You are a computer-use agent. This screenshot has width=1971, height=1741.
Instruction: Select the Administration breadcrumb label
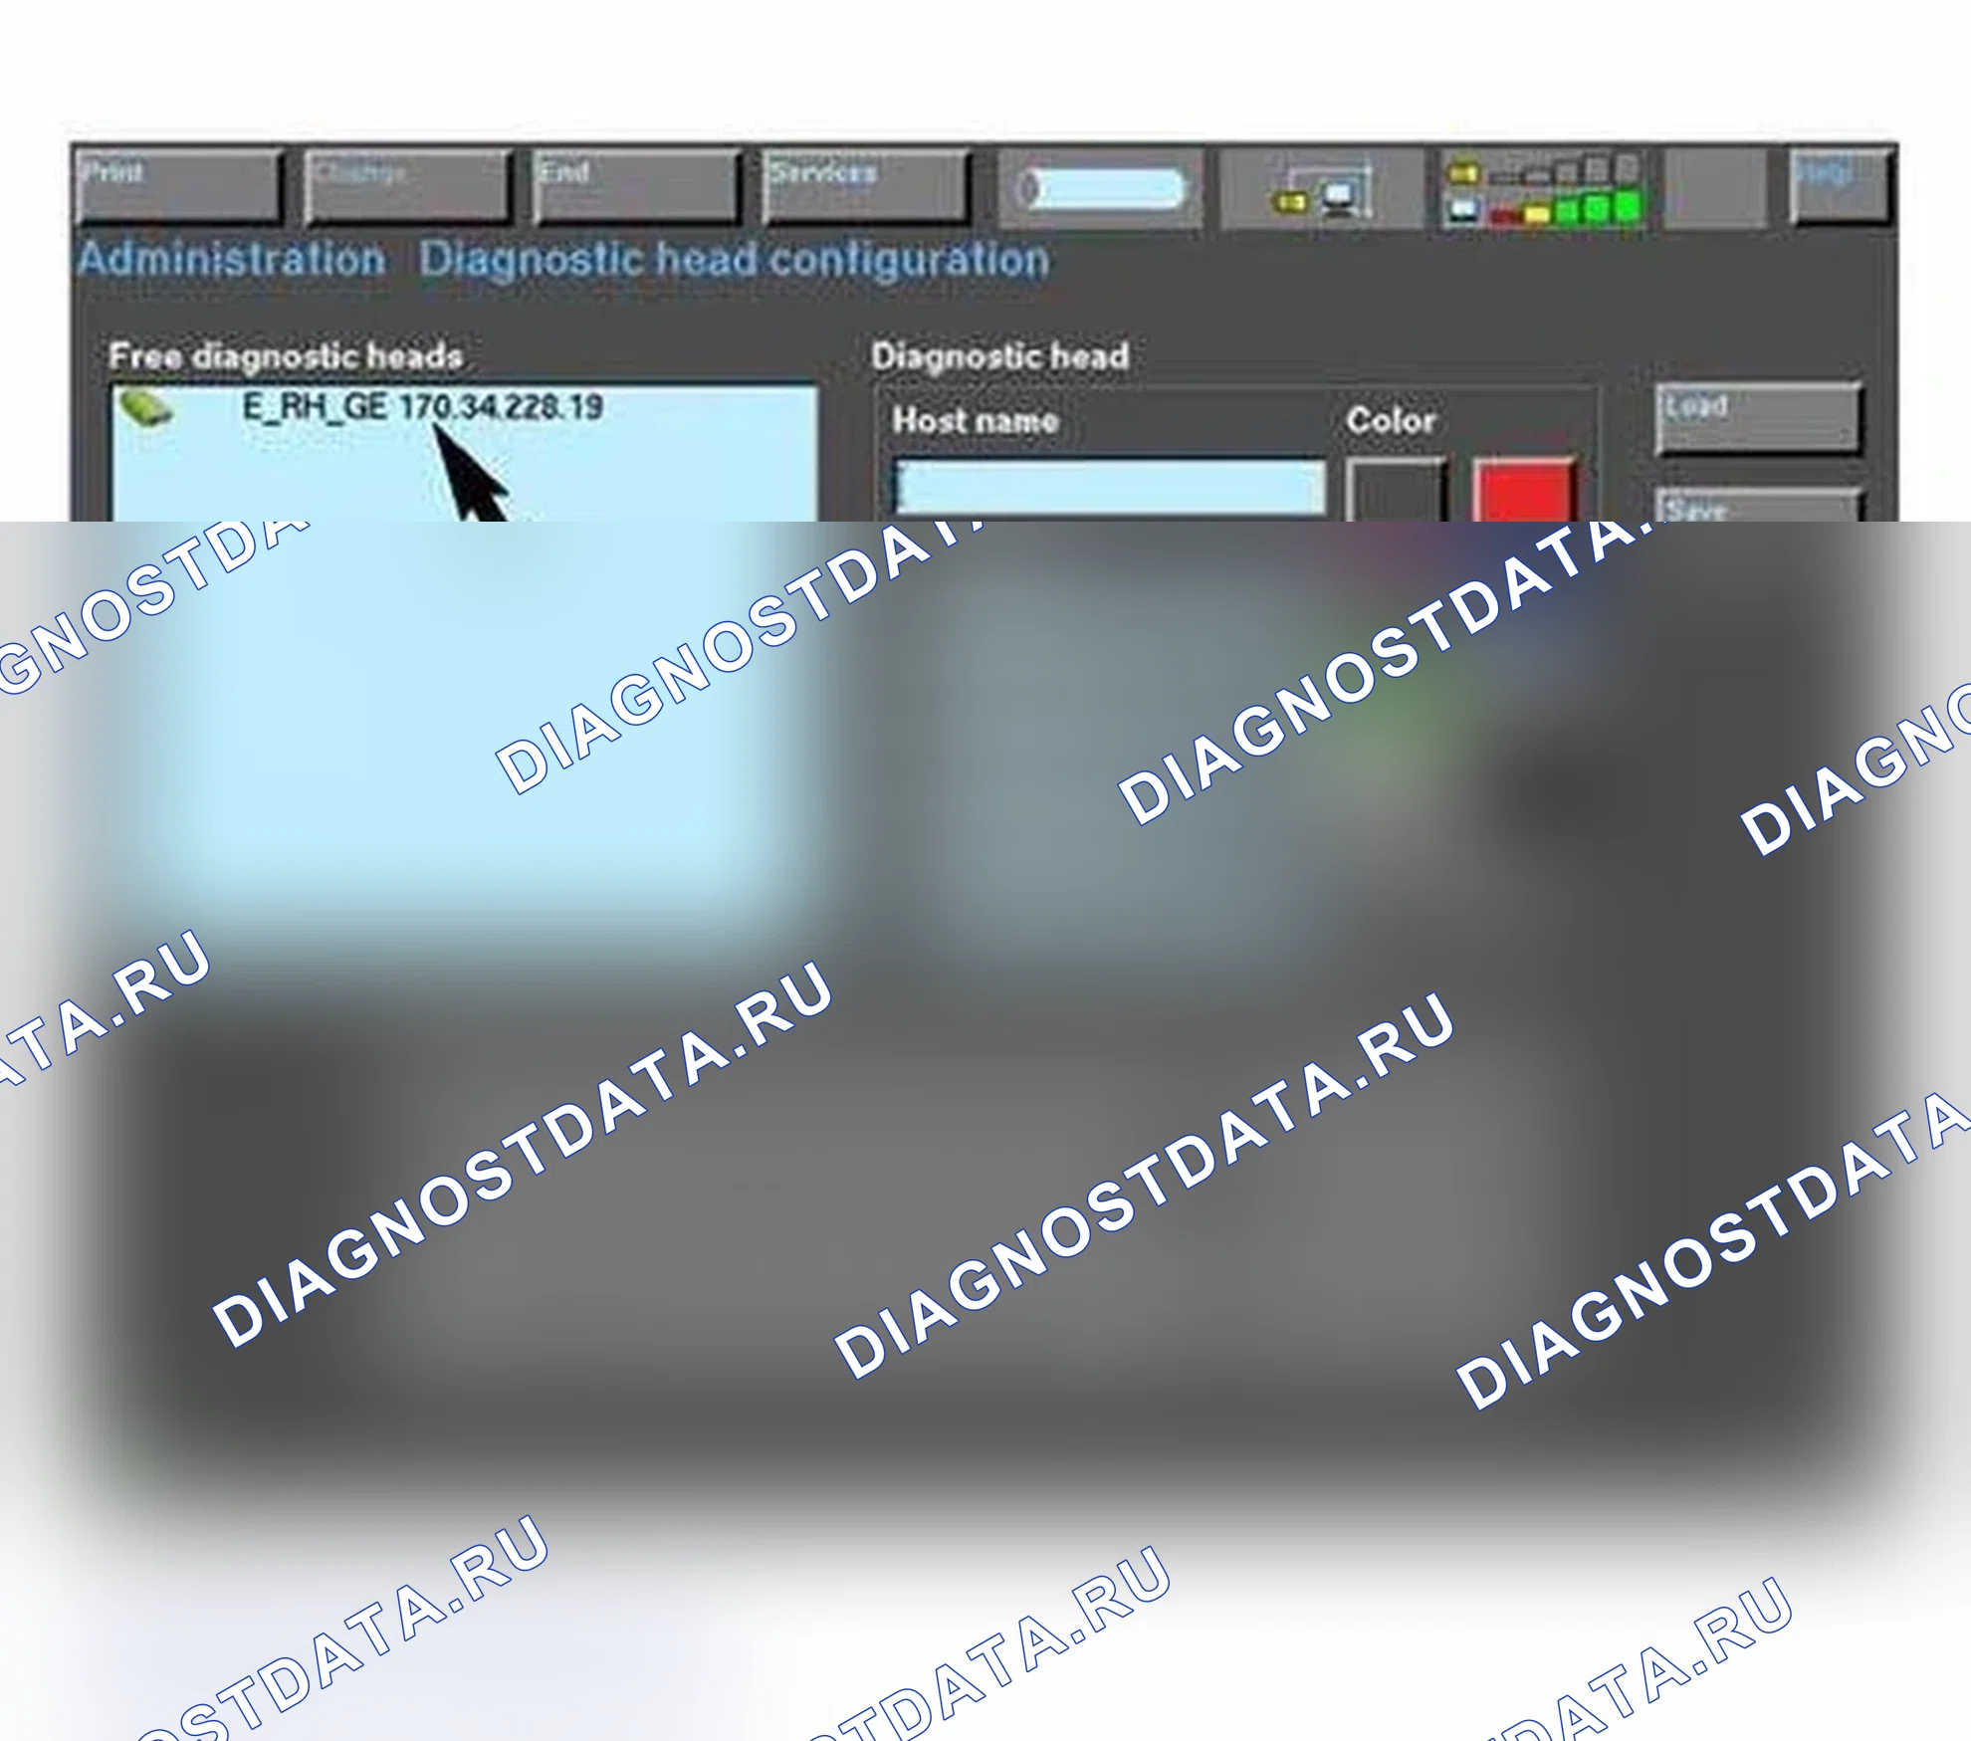coord(232,260)
